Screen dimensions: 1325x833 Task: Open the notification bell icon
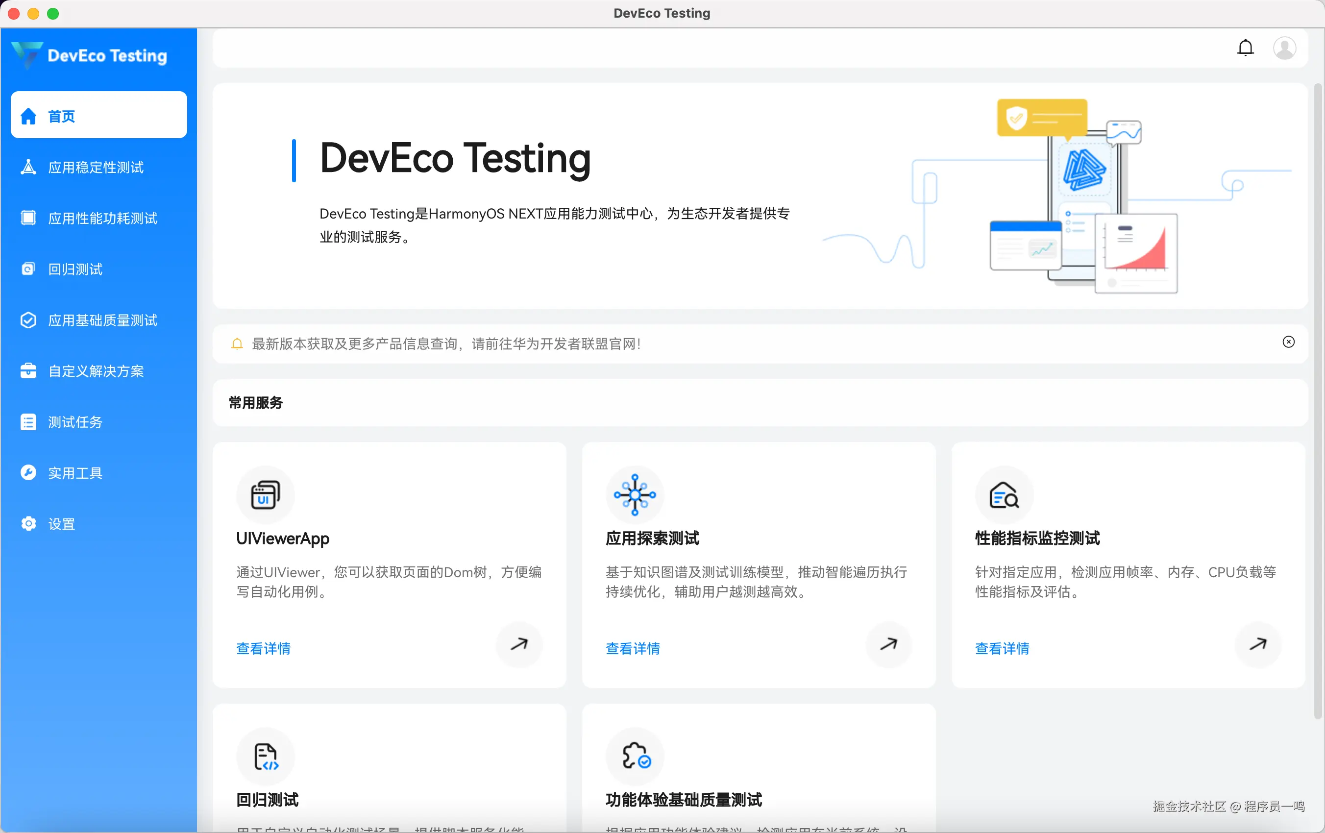pos(1245,48)
